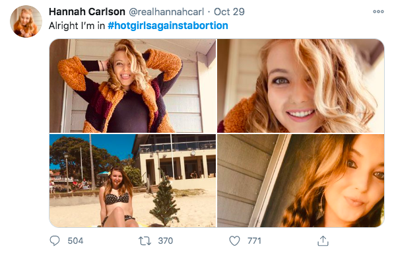Open the Oct 29 timestamp link

(229, 12)
